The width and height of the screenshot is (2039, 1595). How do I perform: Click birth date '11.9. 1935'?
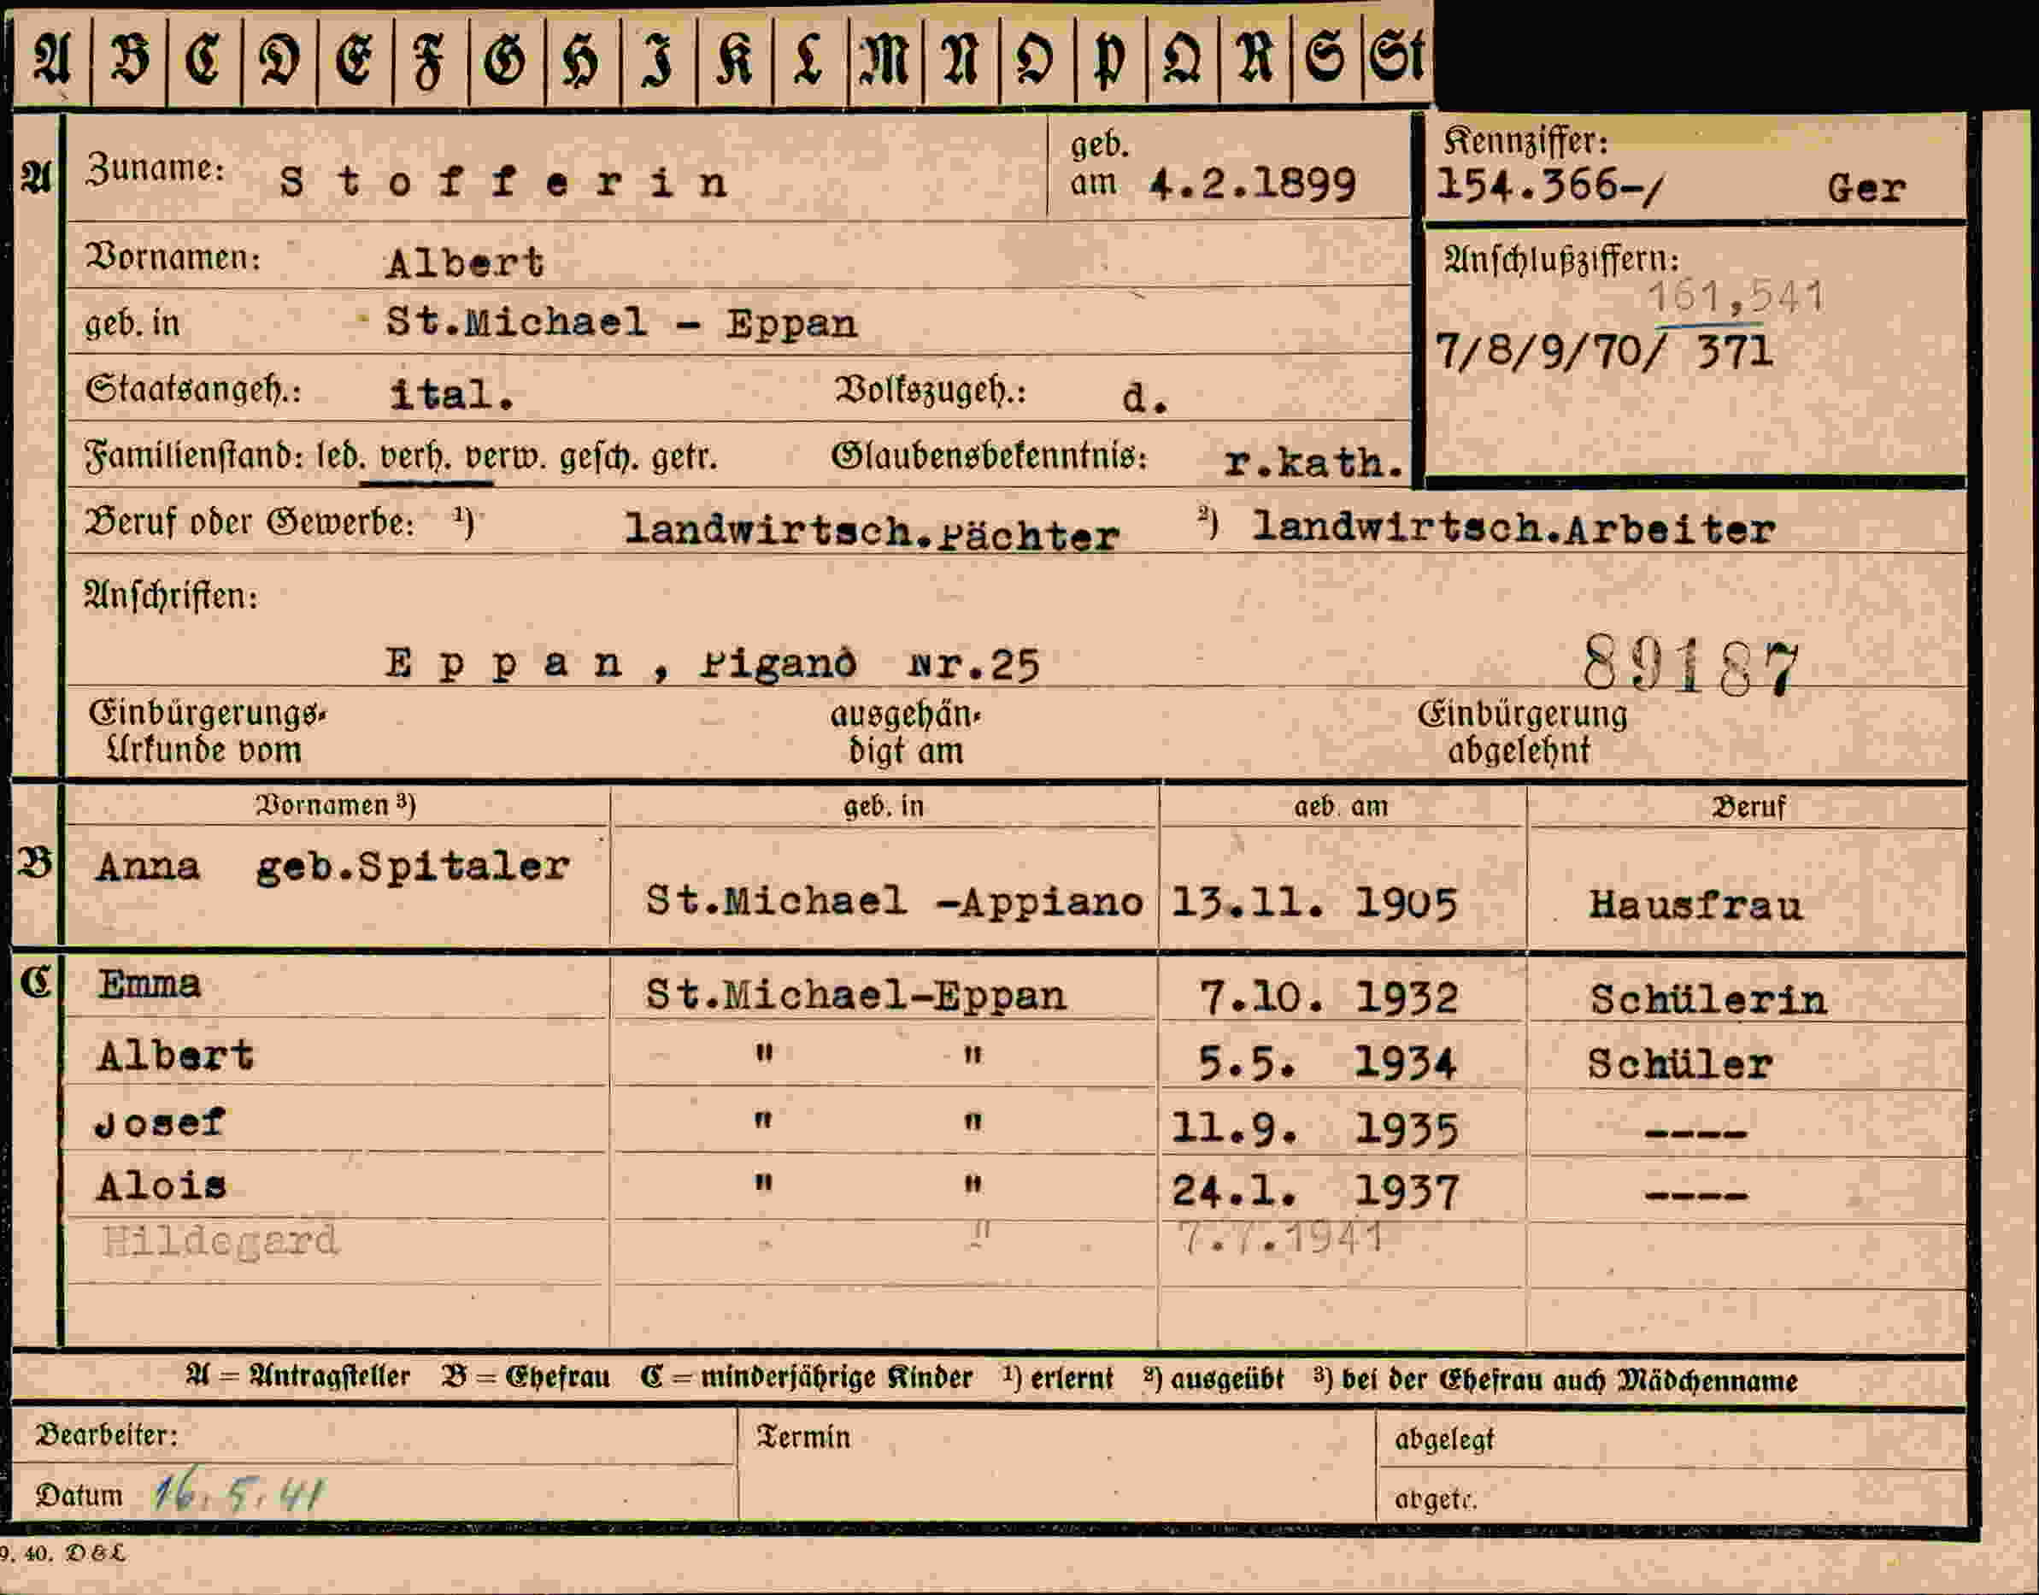point(1313,1129)
